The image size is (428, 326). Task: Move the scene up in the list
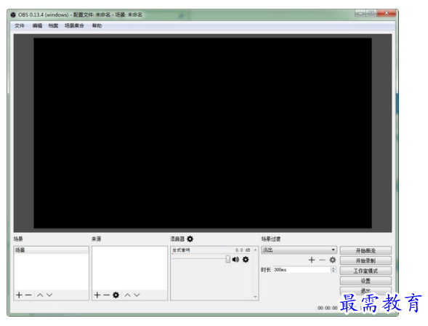(40, 295)
